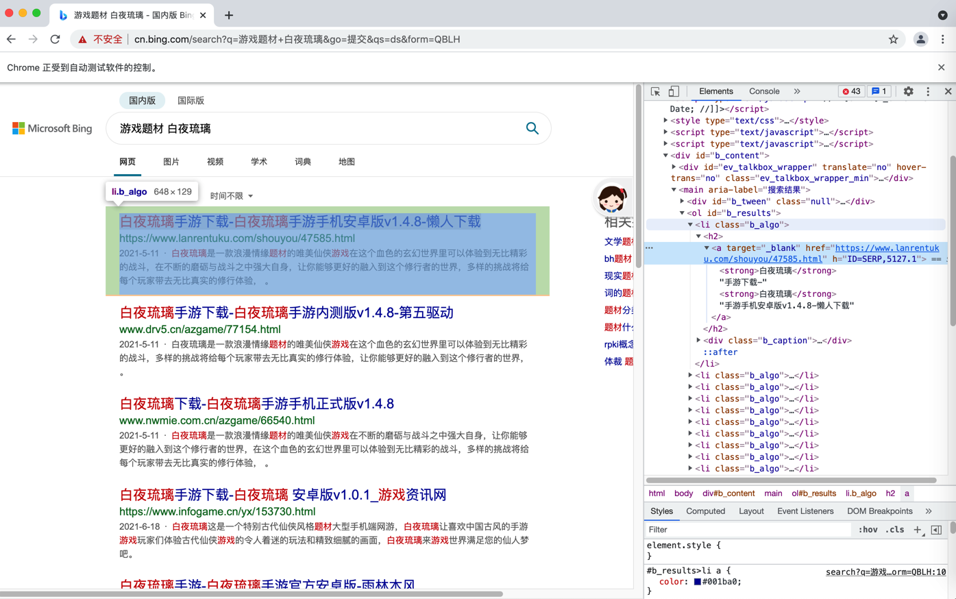Go back with the browser back arrow
Screen dimensions: 956x599
(12, 39)
